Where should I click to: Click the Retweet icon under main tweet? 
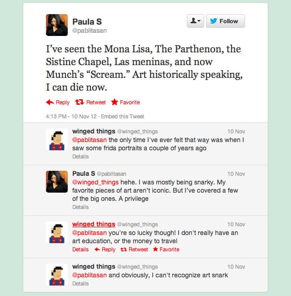pyautogui.click(x=80, y=102)
